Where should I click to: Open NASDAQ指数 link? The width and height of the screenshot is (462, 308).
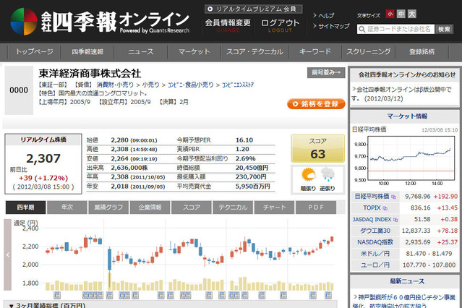pos(375,242)
